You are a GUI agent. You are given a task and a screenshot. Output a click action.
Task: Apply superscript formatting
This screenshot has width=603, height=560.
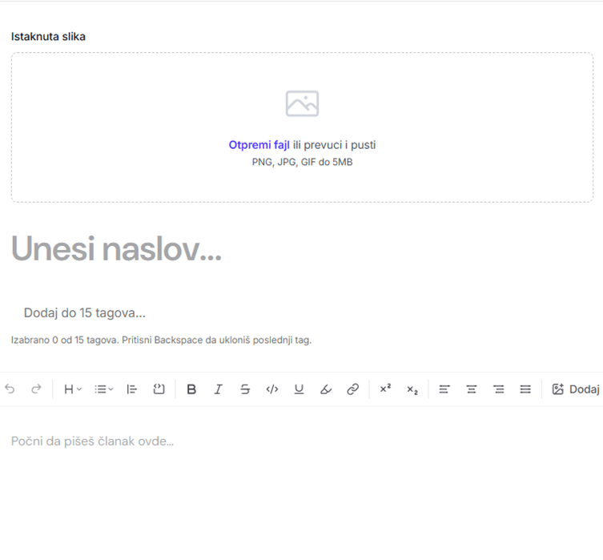385,389
